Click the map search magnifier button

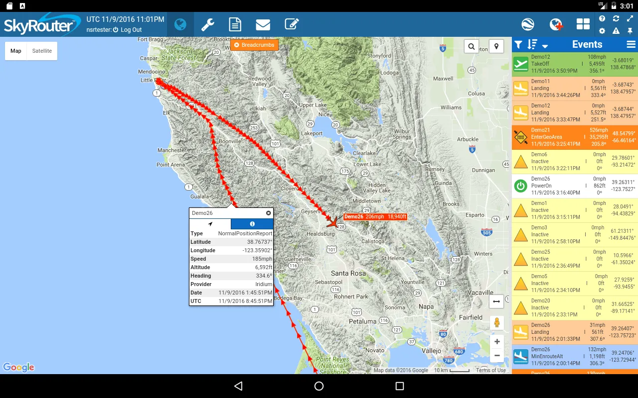click(x=472, y=47)
